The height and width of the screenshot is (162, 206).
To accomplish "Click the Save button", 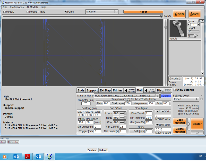I will [x=194, y=14].
